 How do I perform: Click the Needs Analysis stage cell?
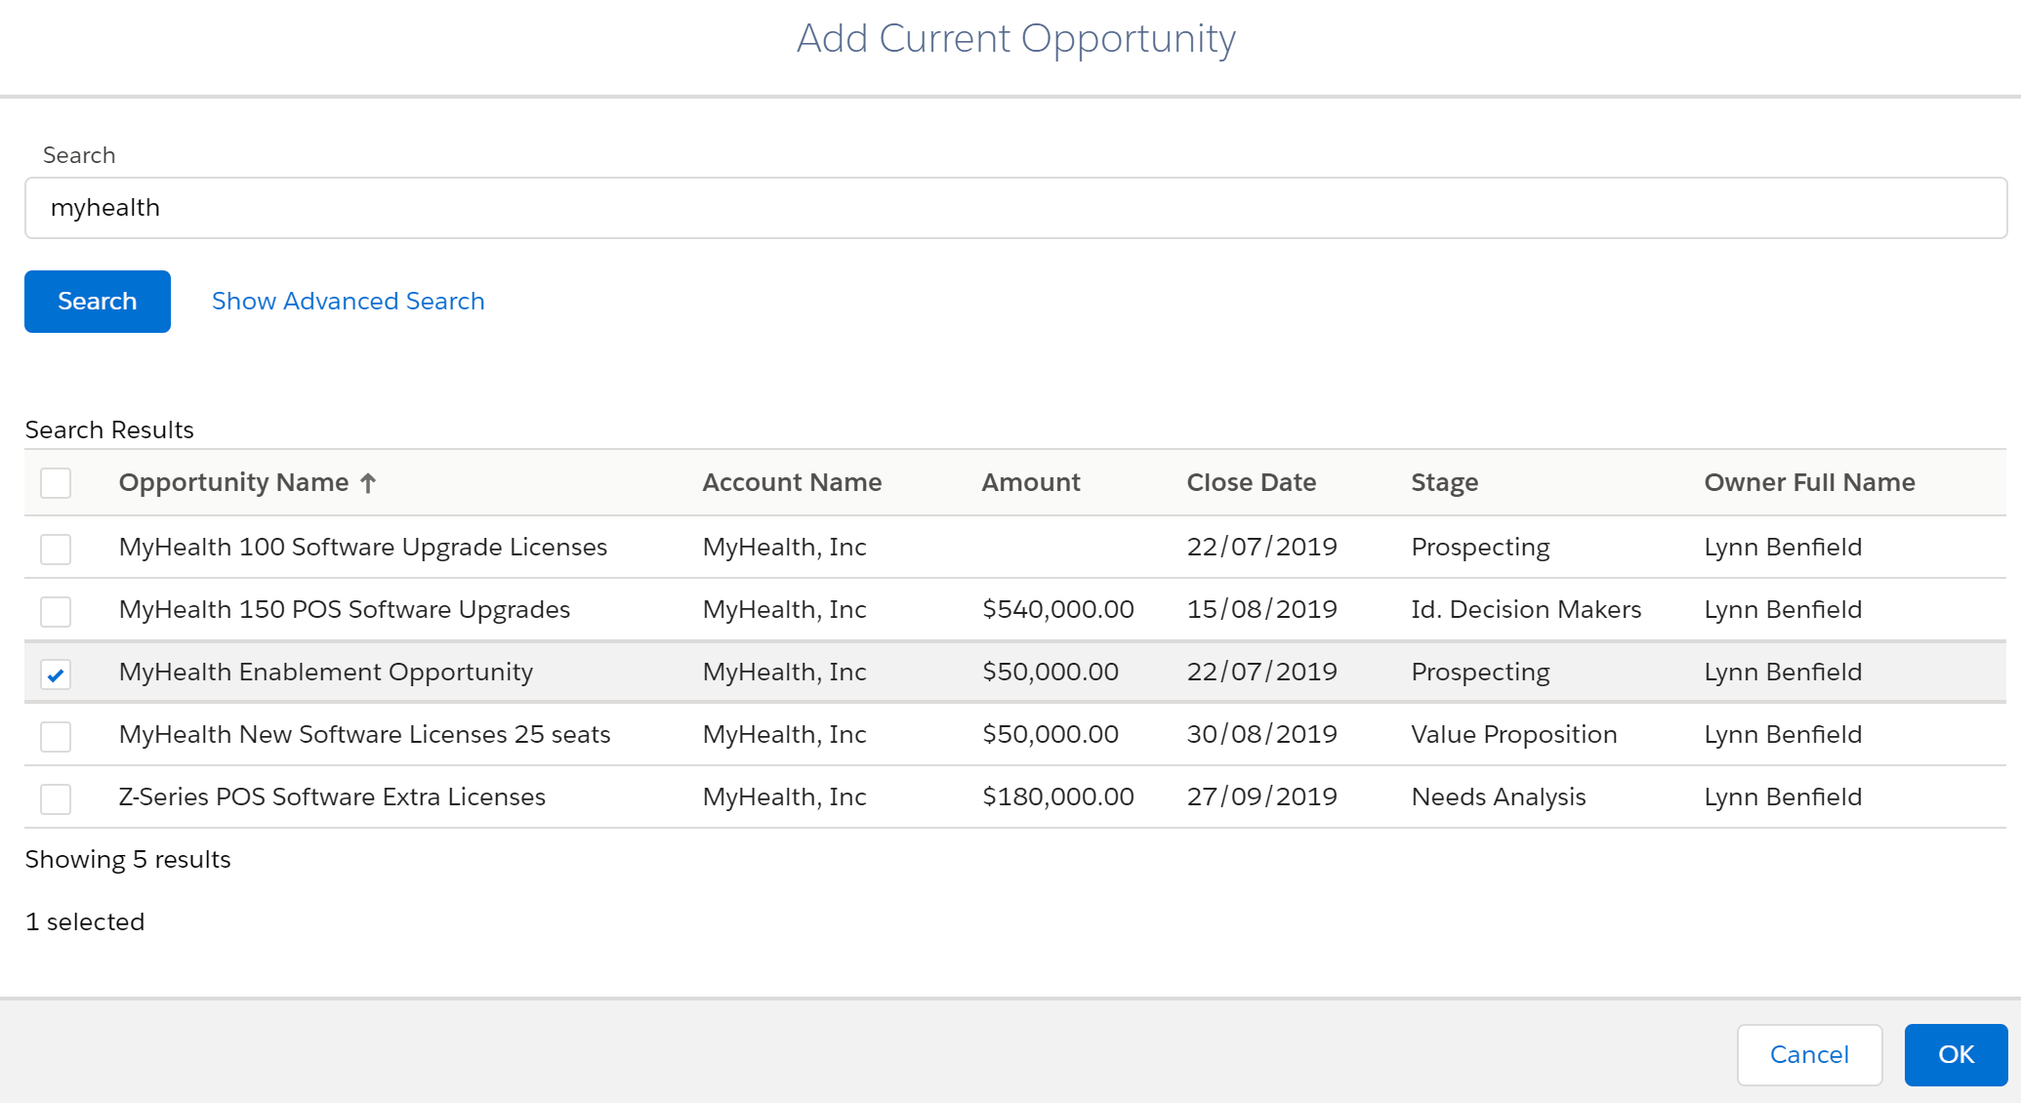1499,797
